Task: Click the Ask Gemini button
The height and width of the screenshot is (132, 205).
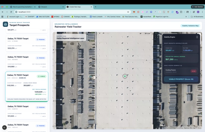Action: click(197, 7)
